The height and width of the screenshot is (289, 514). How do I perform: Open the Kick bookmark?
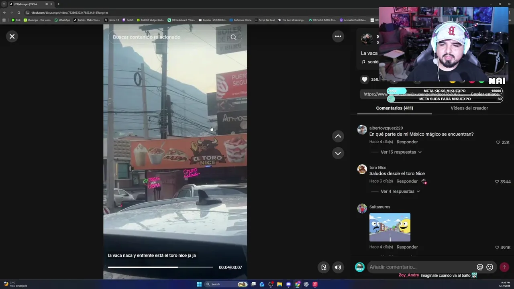(16, 20)
